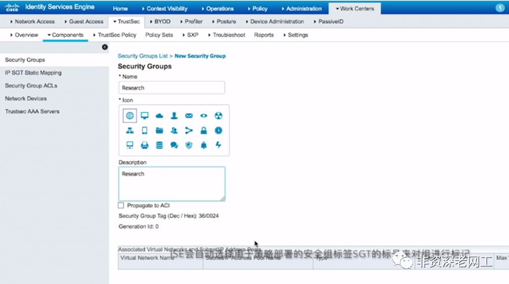509x284 pixels.
Task: Choose the multiple users icon
Action: [174, 130]
